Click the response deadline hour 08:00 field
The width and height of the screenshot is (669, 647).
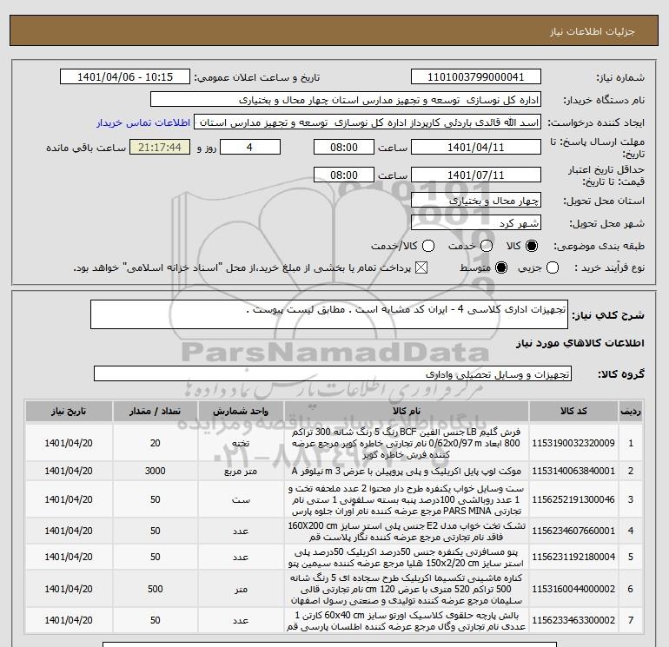(344, 147)
